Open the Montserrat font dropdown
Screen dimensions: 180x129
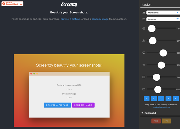[163, 13]
